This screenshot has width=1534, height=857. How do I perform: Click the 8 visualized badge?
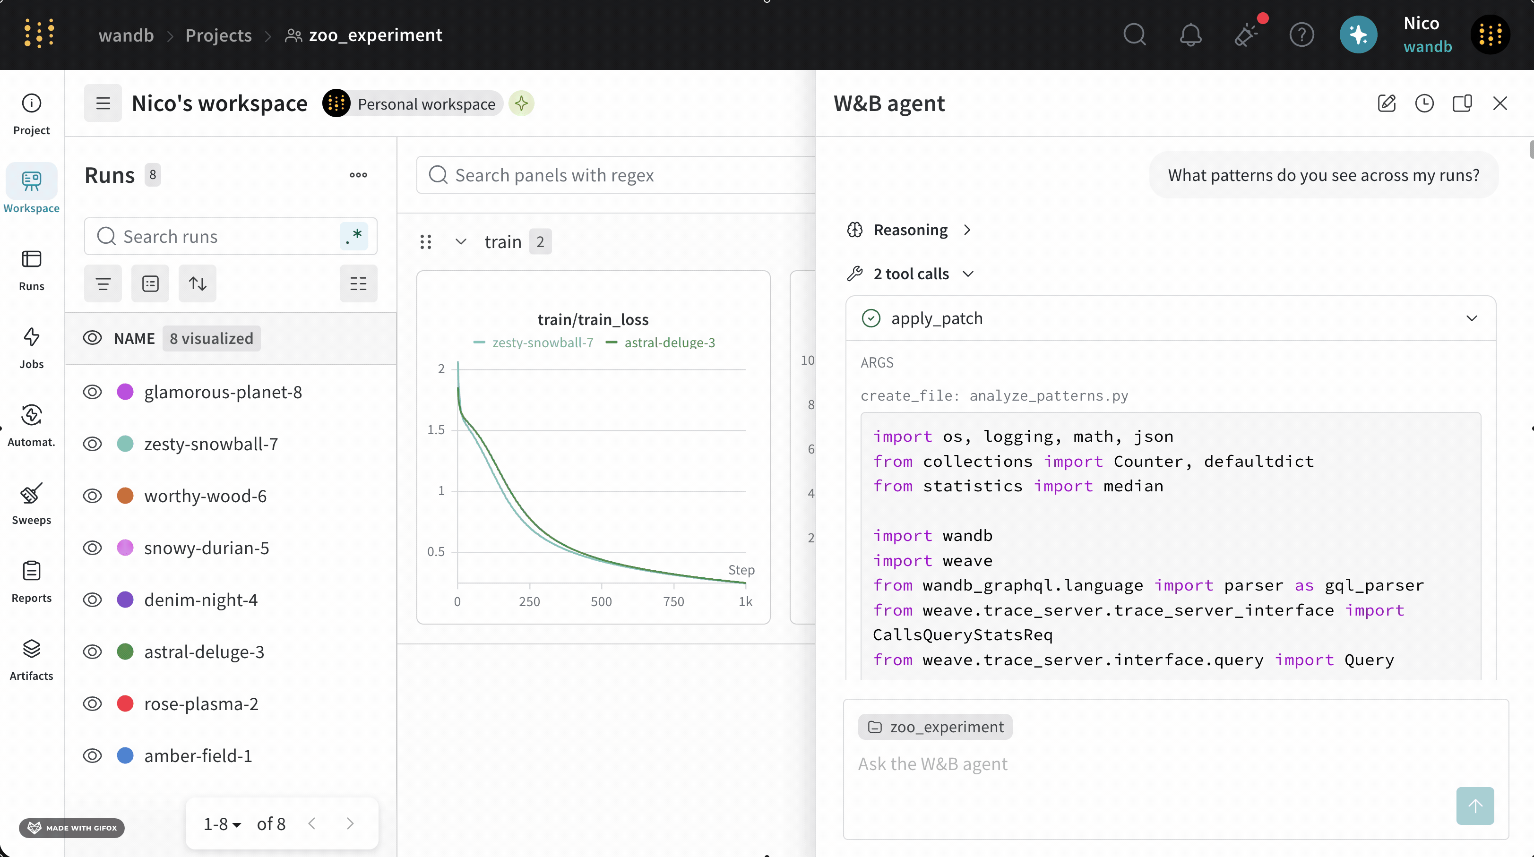click(x=211, y=338)
